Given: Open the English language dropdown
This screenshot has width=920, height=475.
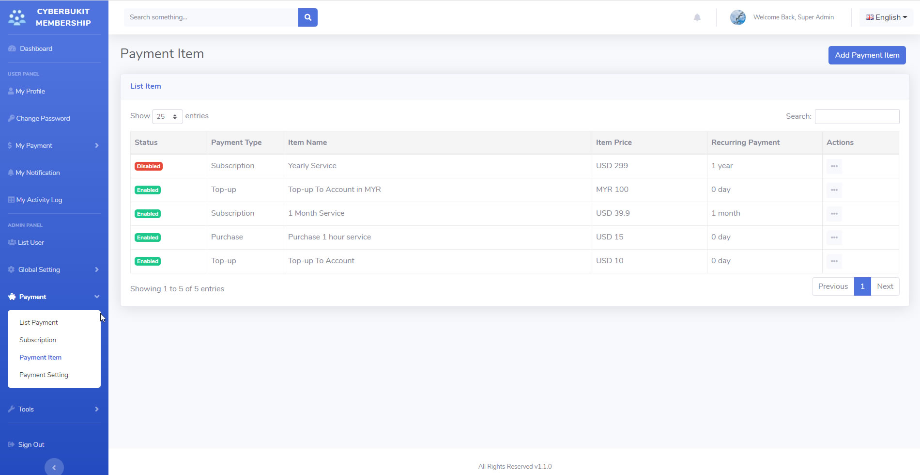Looking at the screenshot, I should [x=886, y=17].
